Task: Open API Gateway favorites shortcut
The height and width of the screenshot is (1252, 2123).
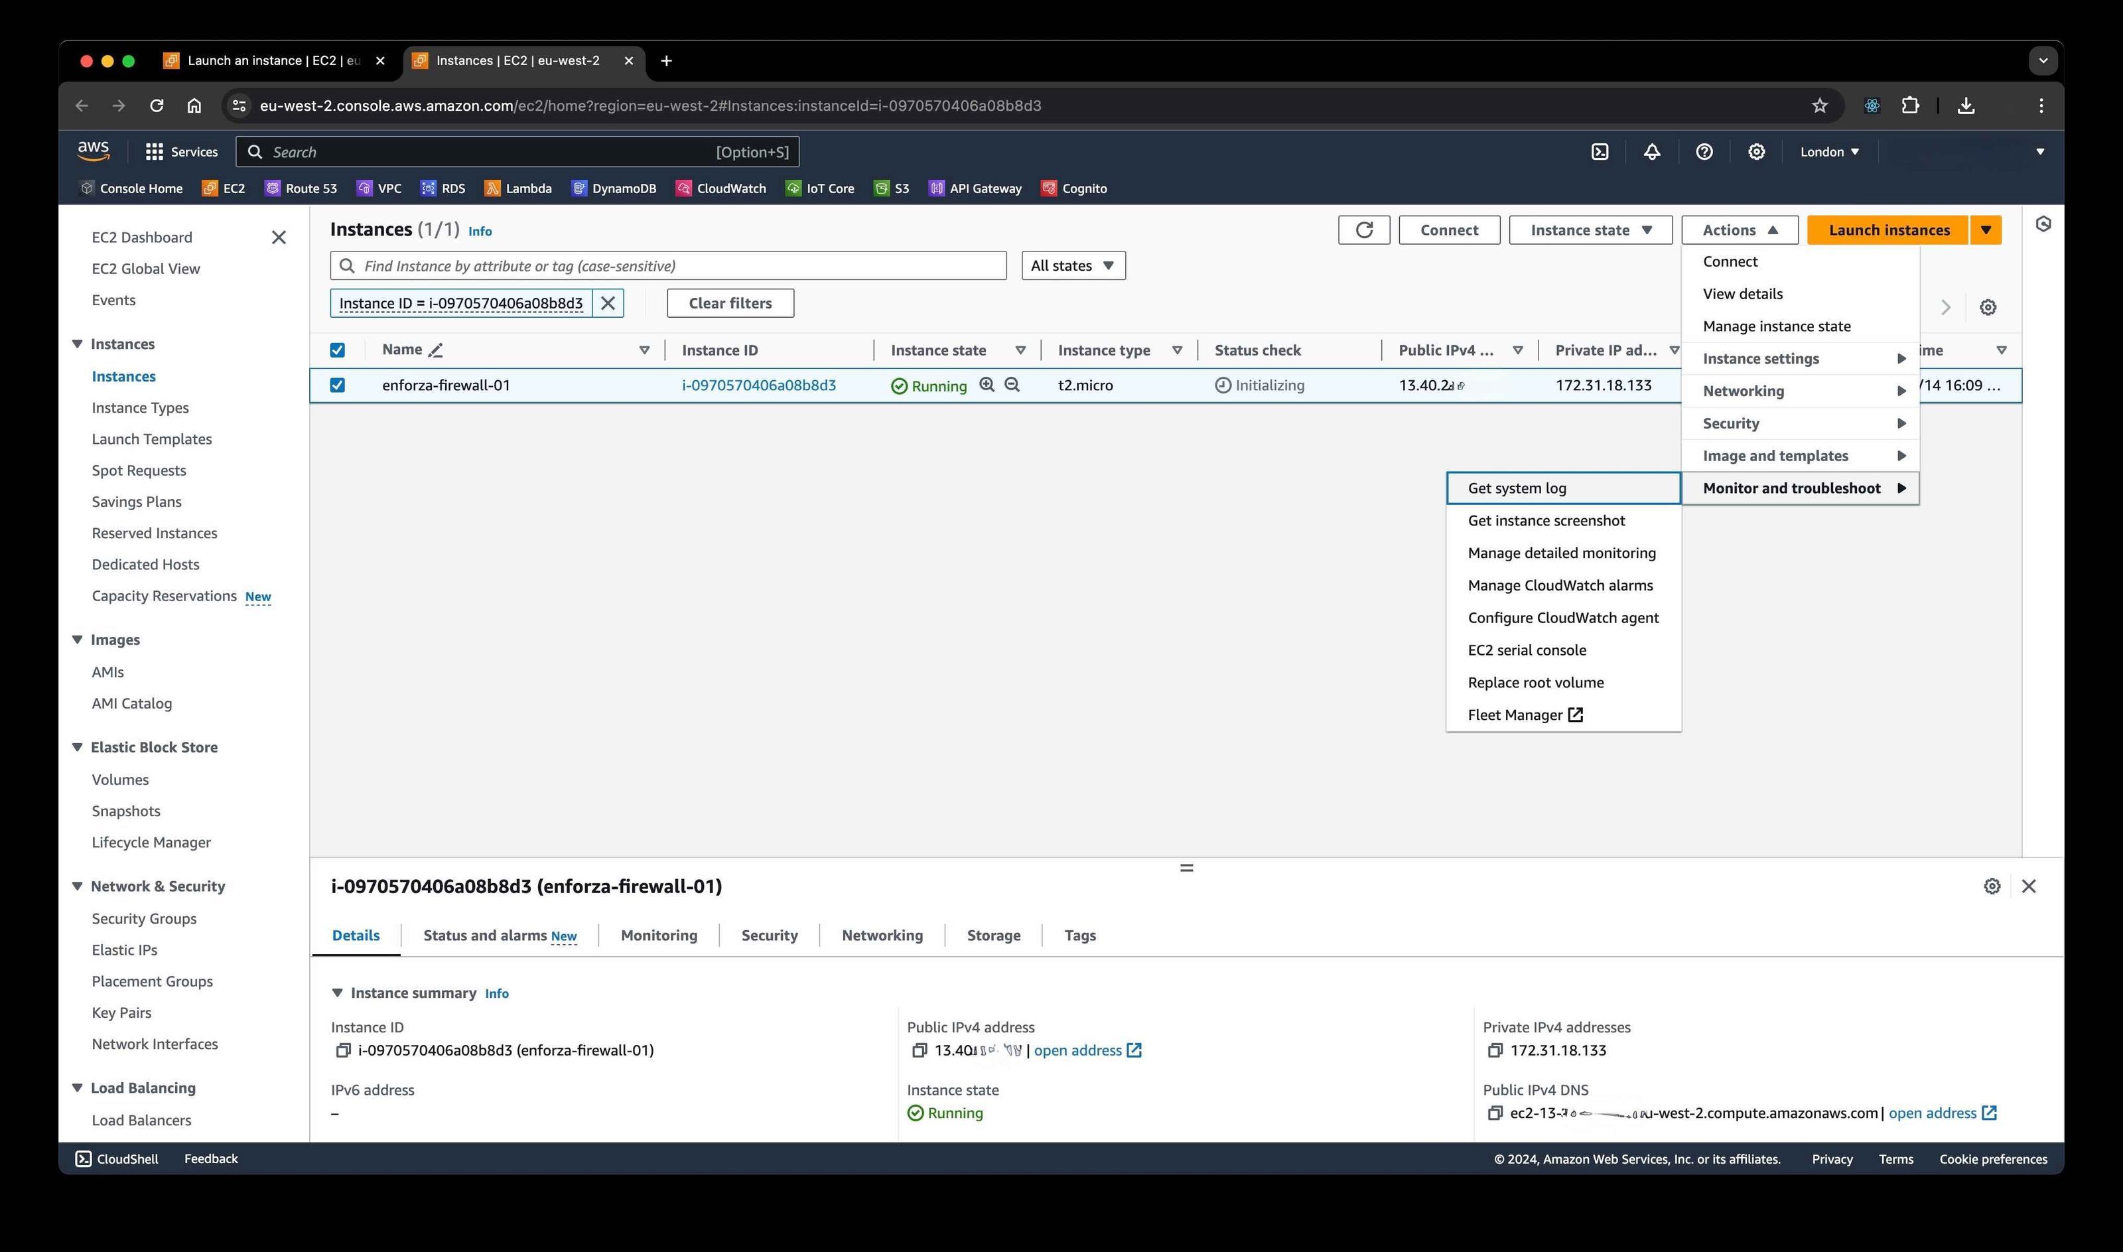Action: tap(975, 188)
